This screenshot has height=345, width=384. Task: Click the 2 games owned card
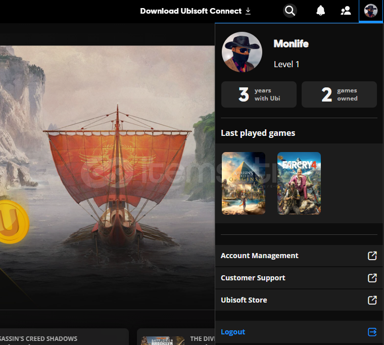339,94
